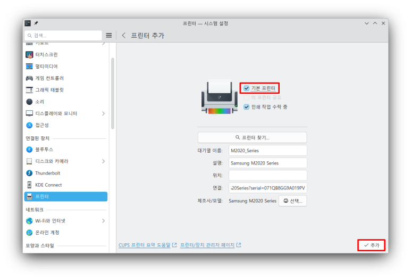Viewport: 411px width, 280px height.
Task: Click the KDE Connect label
Action: pyautogui.click(x=48, y=185)
